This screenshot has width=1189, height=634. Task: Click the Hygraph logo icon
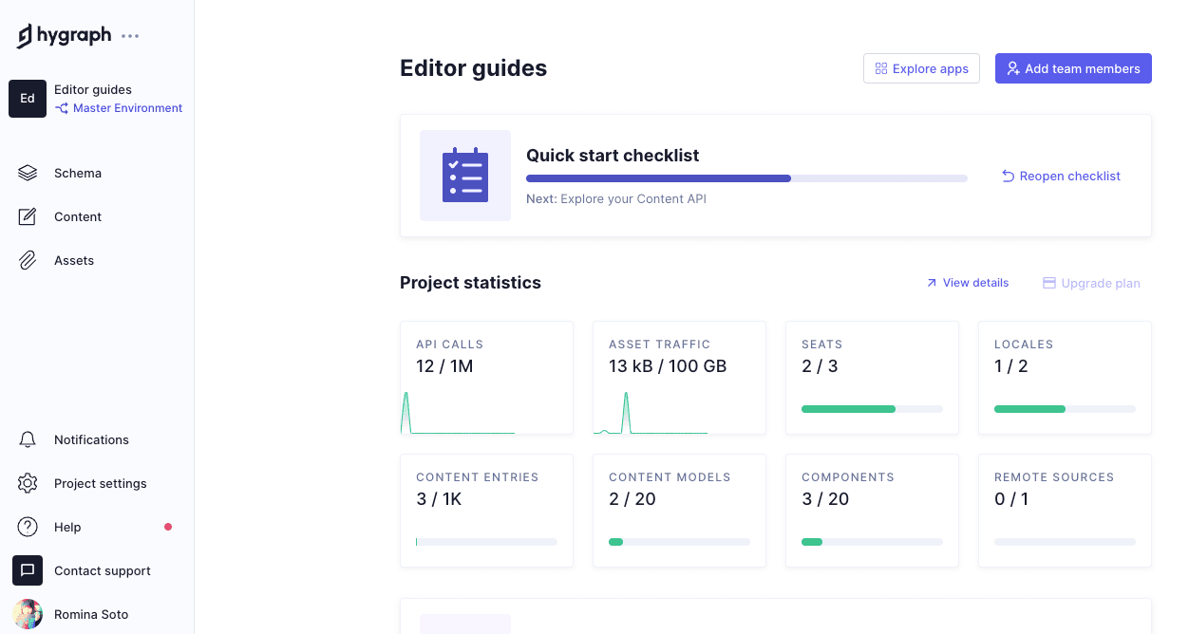point(26,36)
